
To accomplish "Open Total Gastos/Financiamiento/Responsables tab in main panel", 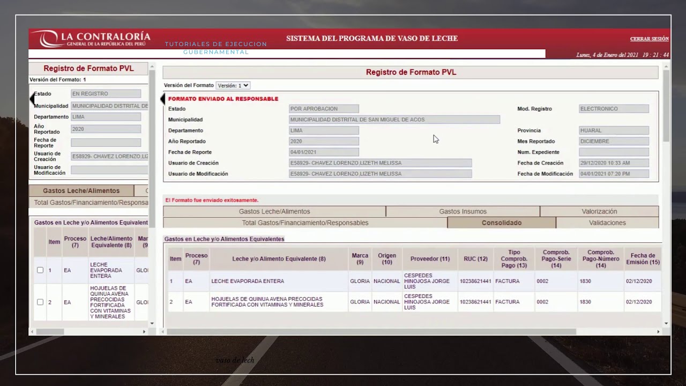I will [x=305, y=222].
